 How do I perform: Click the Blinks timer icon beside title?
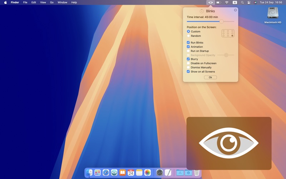(x=202, y=11)
